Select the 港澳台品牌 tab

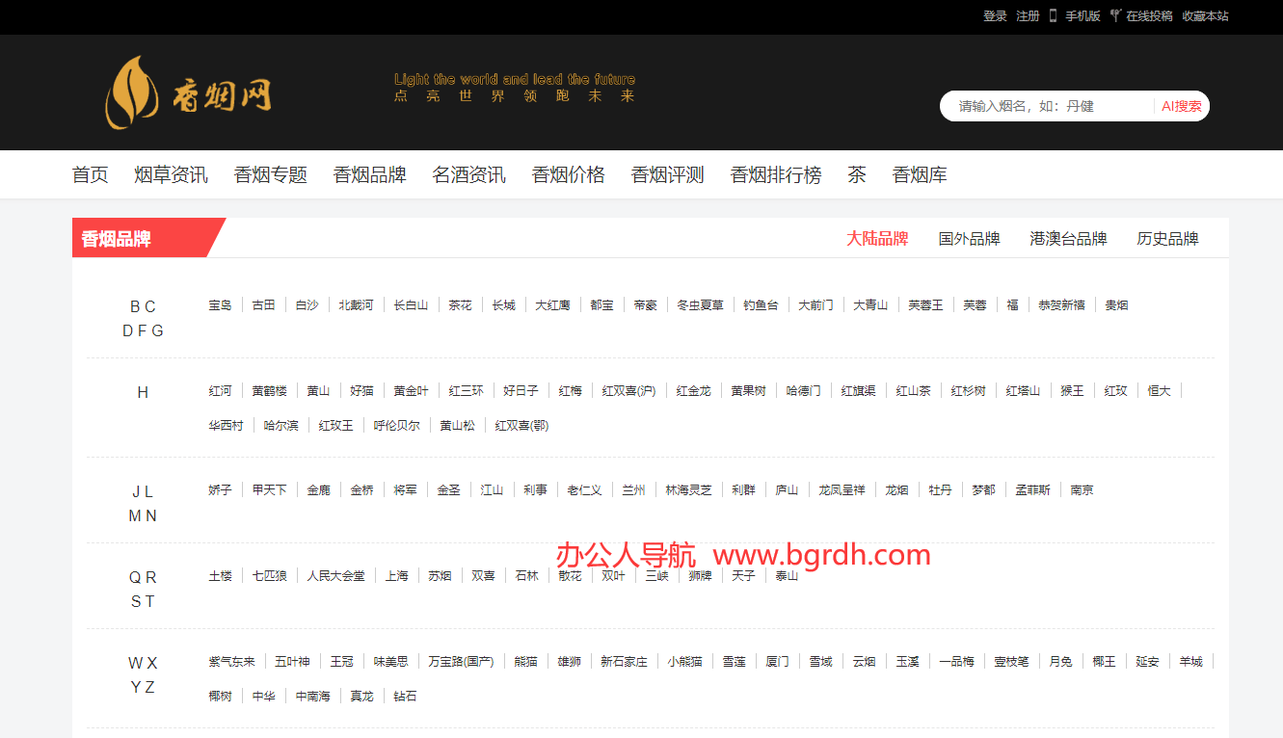[1068, 239]
